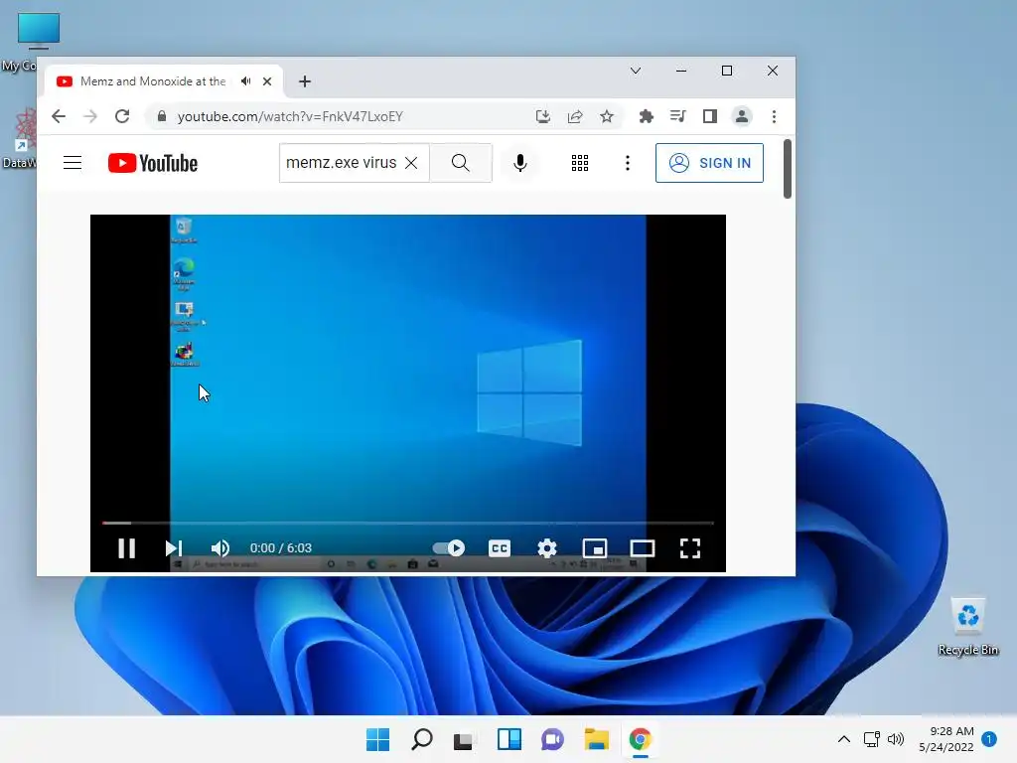This screenshot has width=1017, height=763.
Task: Click the SIGN IN button
Action: point(709,163)
